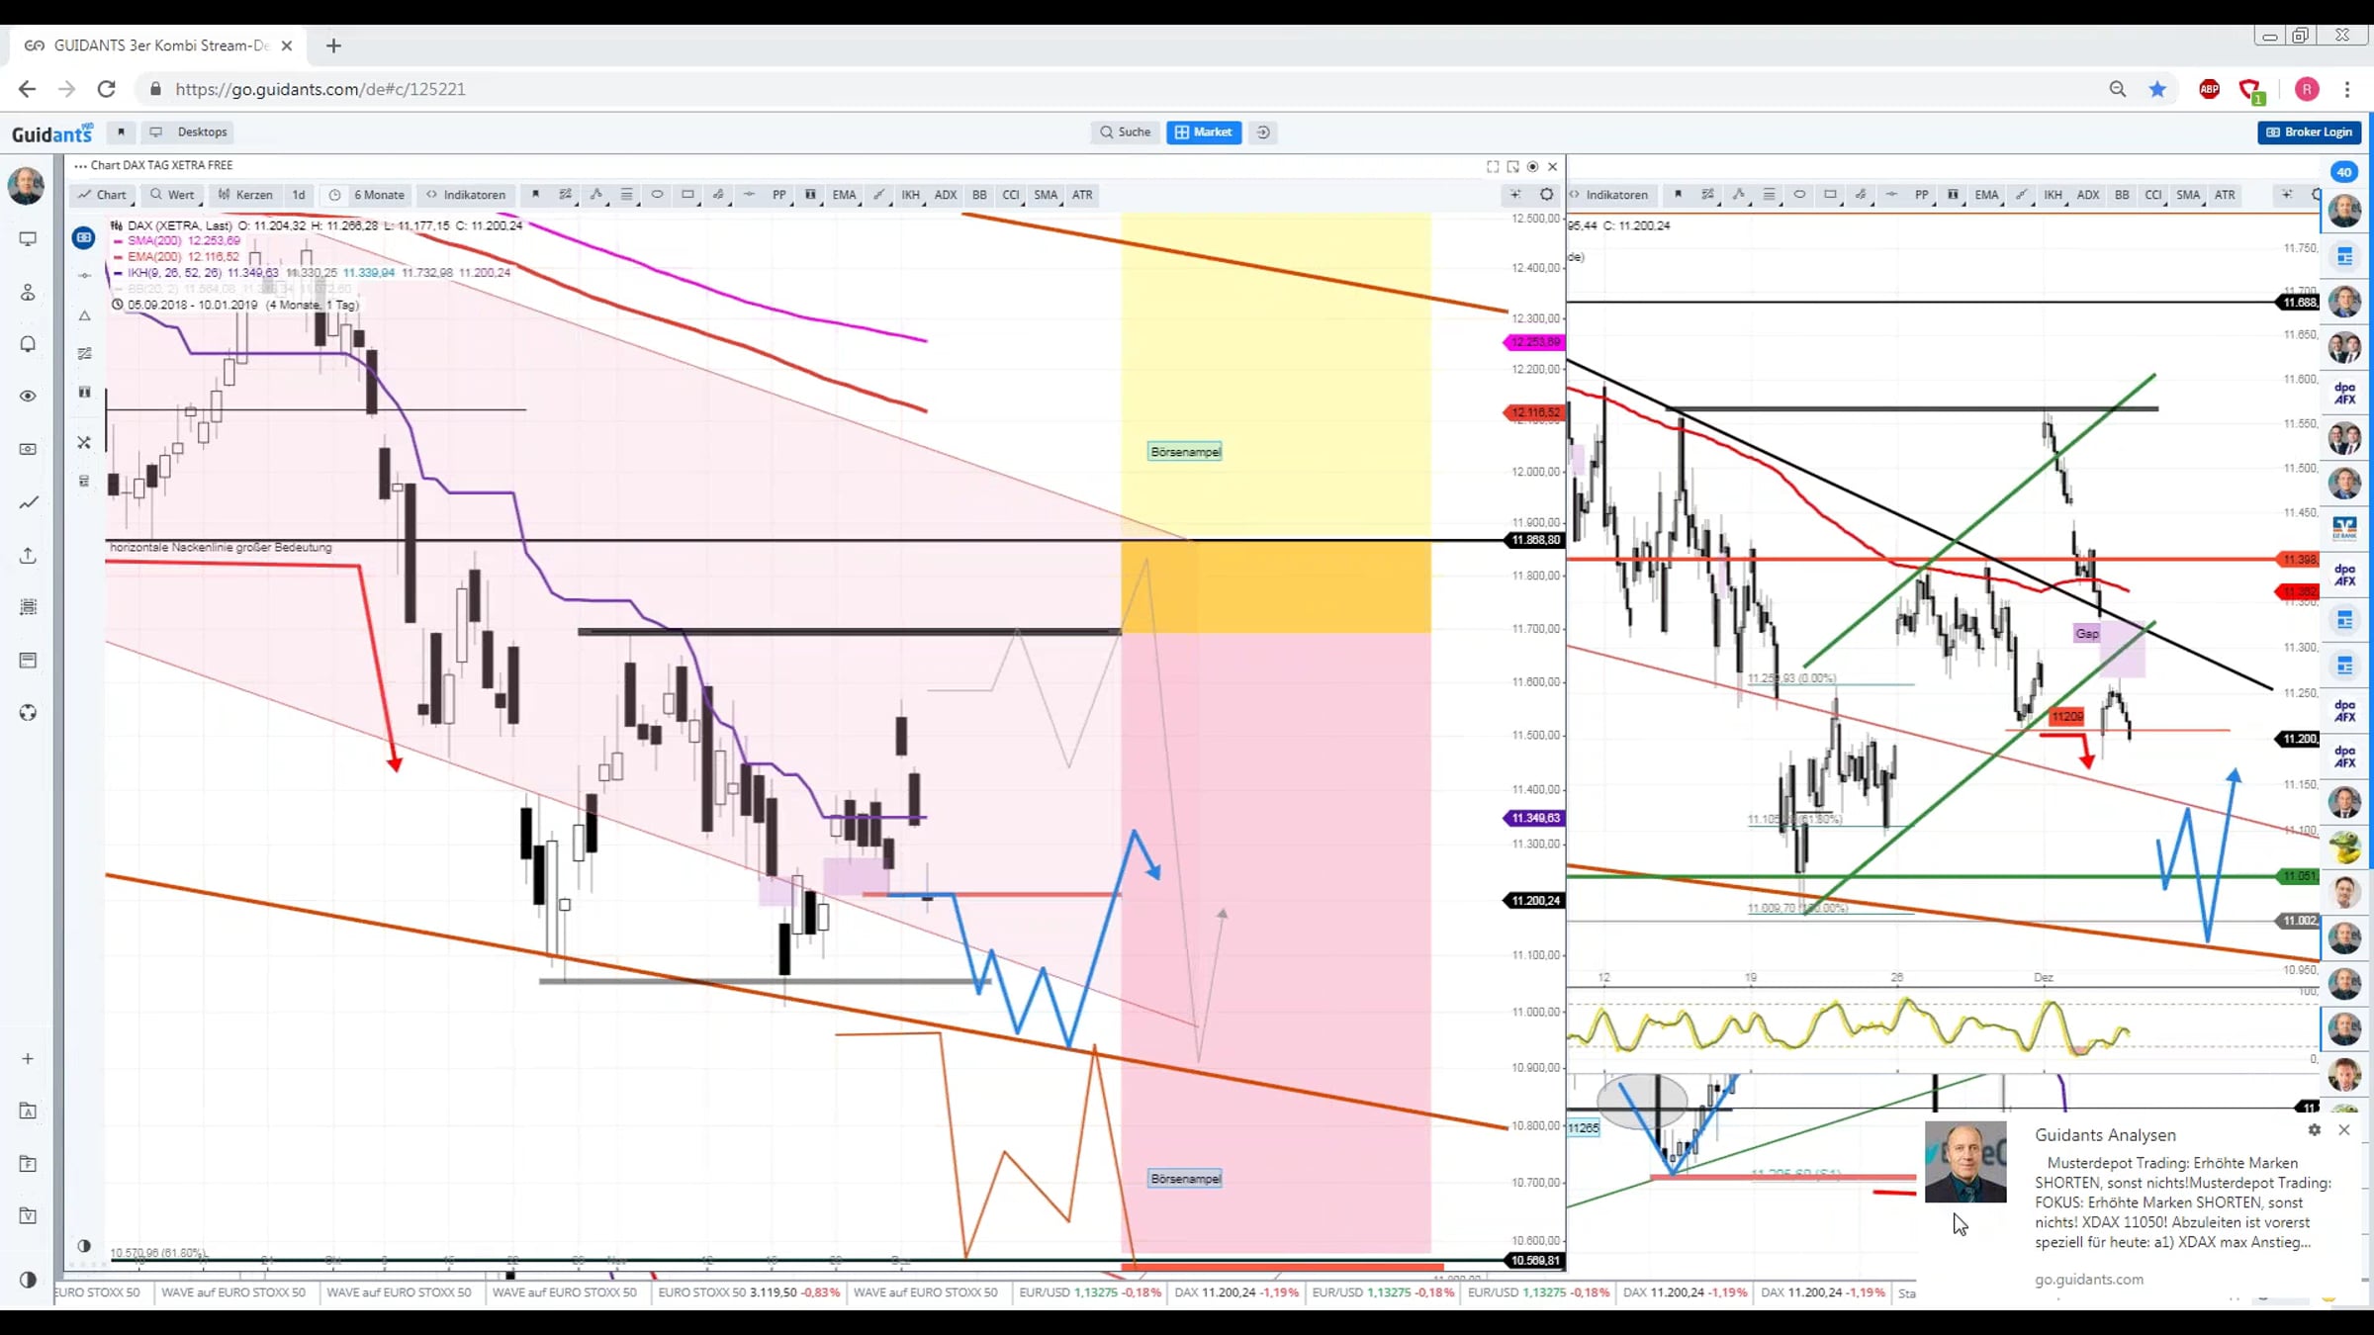The height and width of the screenshot is (1335, 2374).
Task: Open the line chart icon in left sidebar
Action: pyautogui.click(x=28, y=502)
